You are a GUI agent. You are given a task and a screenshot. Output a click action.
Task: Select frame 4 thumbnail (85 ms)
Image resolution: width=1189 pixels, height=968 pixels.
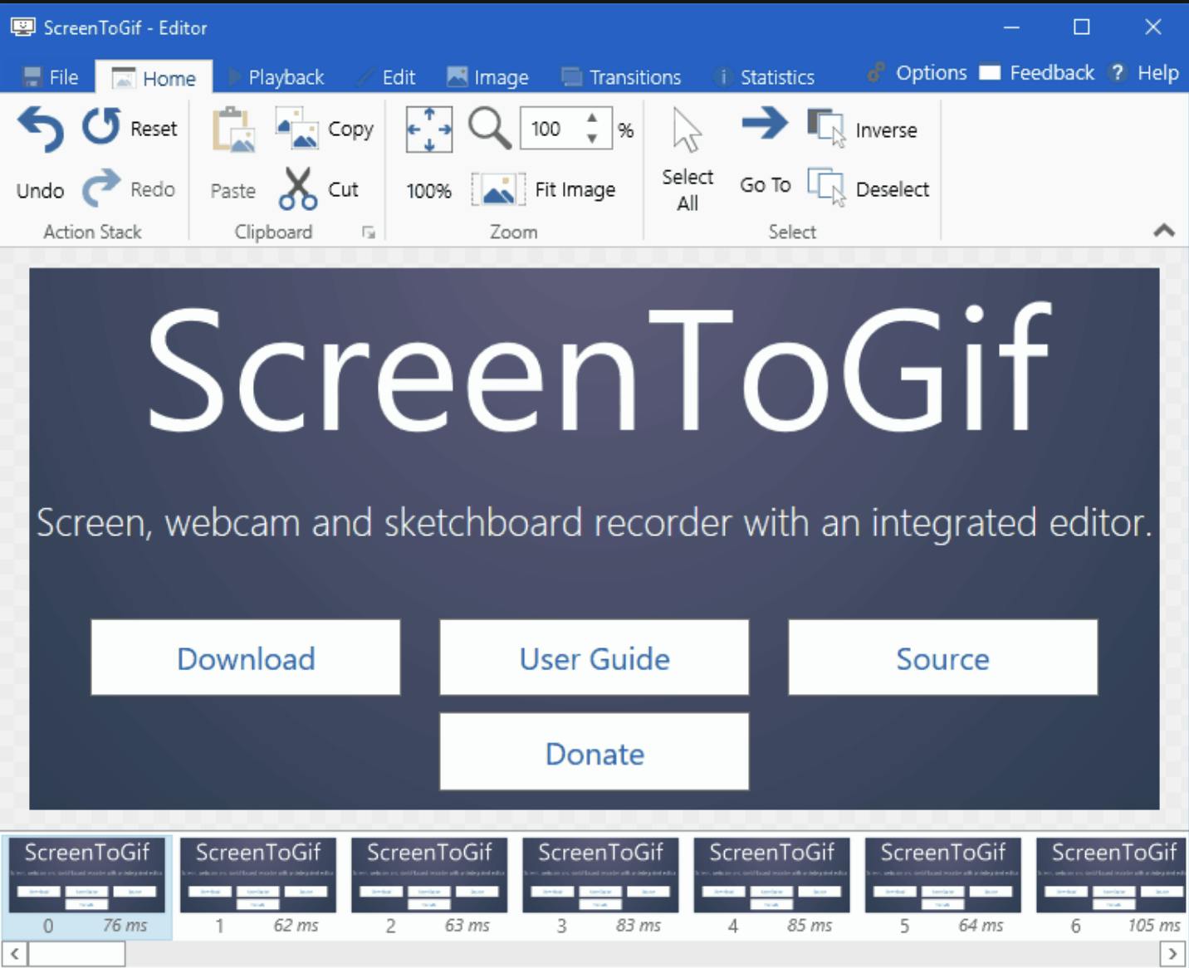771,887
